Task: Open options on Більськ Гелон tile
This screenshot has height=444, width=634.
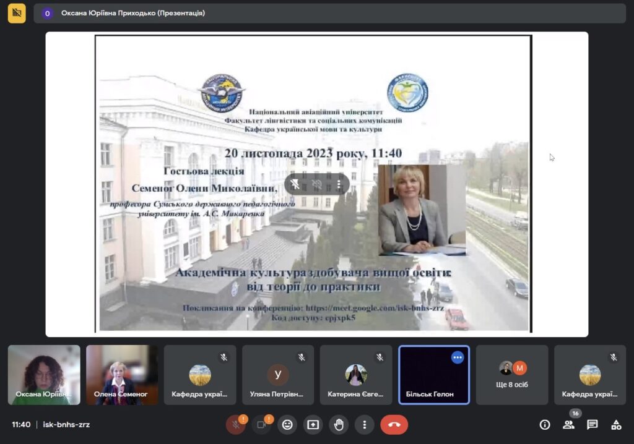Action: tap(458, 357)
